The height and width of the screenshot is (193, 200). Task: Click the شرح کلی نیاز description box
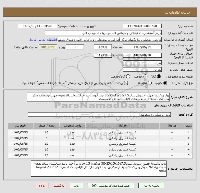(x=98, y=97)
